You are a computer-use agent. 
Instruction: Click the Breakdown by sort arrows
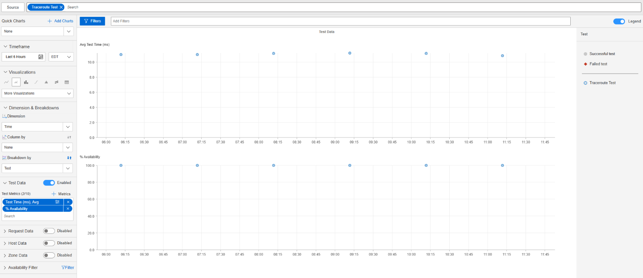coord(69,158)
